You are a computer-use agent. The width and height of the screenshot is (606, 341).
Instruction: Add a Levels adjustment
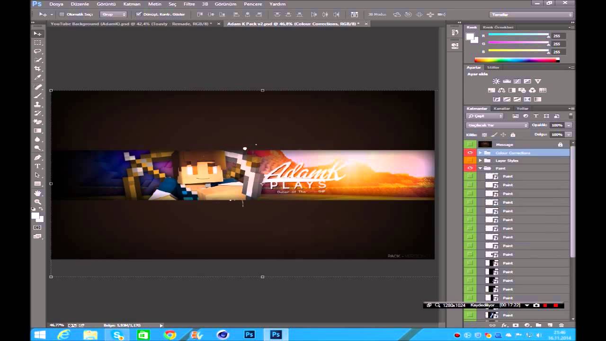pyautogui.click(x=507, y=81)
